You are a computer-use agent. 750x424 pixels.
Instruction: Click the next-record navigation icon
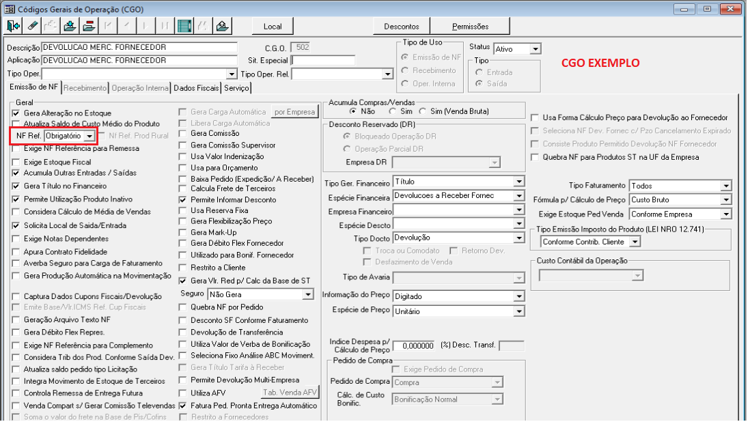point(146,26)
